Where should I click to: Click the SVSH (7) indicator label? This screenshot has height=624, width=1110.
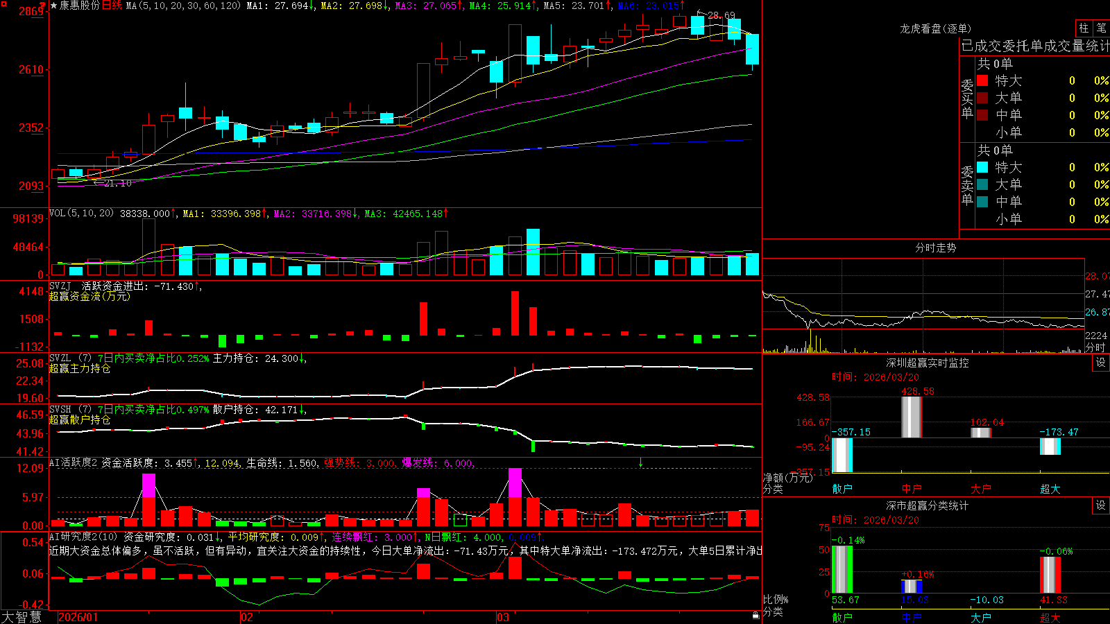click(70, 410)
